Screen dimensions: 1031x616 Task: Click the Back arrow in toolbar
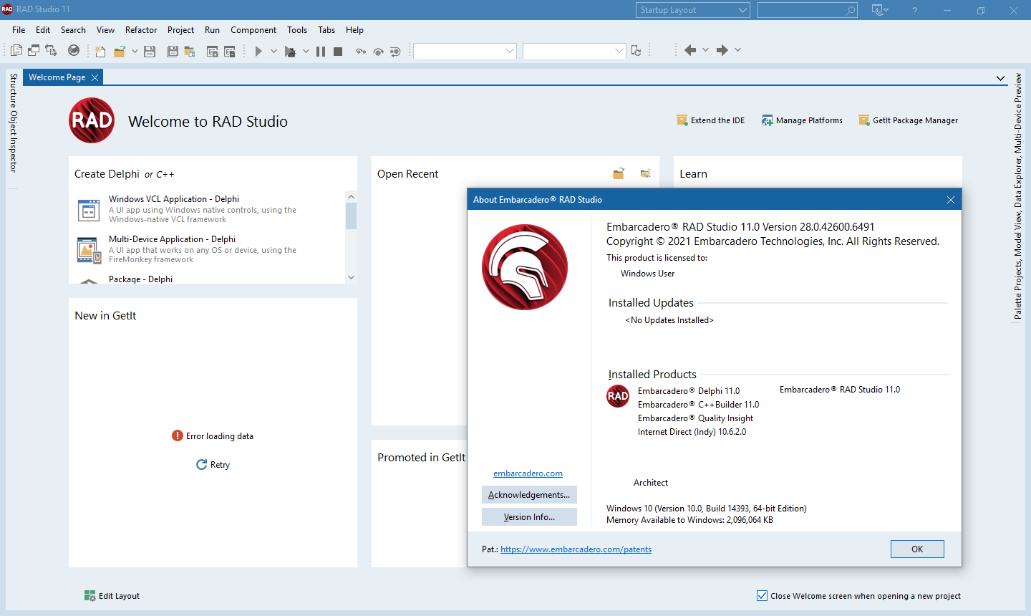click(x=690, y=50)
